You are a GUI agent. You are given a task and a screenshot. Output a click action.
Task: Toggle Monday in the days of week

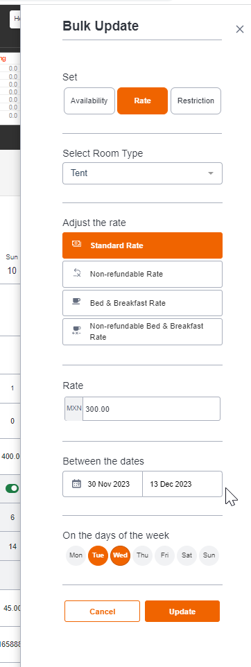pos(76,555)
